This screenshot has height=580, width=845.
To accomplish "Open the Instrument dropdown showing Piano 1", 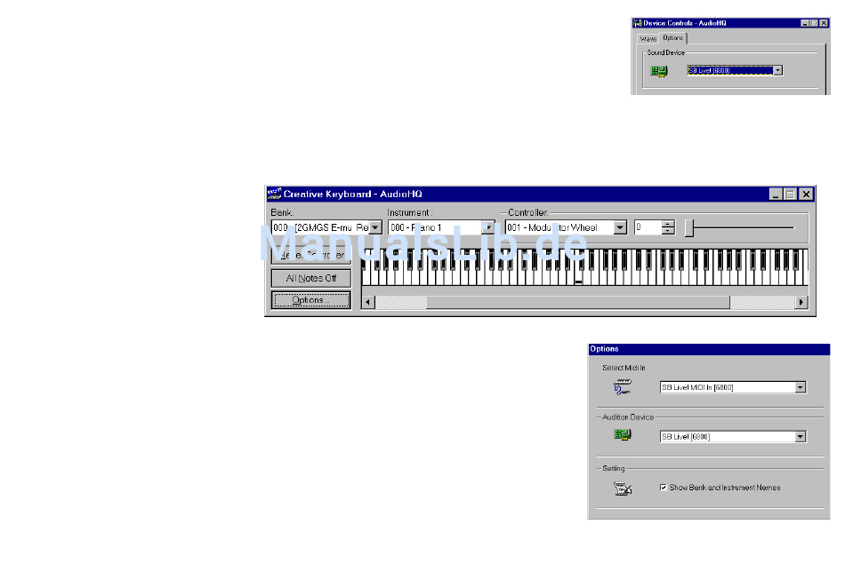I will [x=487, y=227].
